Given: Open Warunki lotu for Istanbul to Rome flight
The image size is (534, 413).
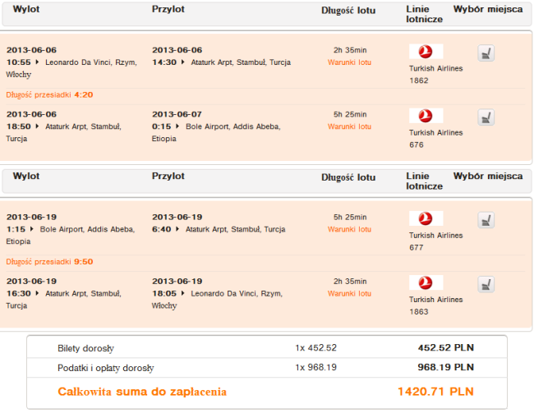Looking at the screenshot, I should click(x=349, y=293).
